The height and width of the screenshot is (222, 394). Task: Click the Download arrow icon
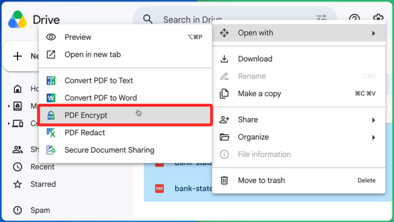click(x=224, y=59)
